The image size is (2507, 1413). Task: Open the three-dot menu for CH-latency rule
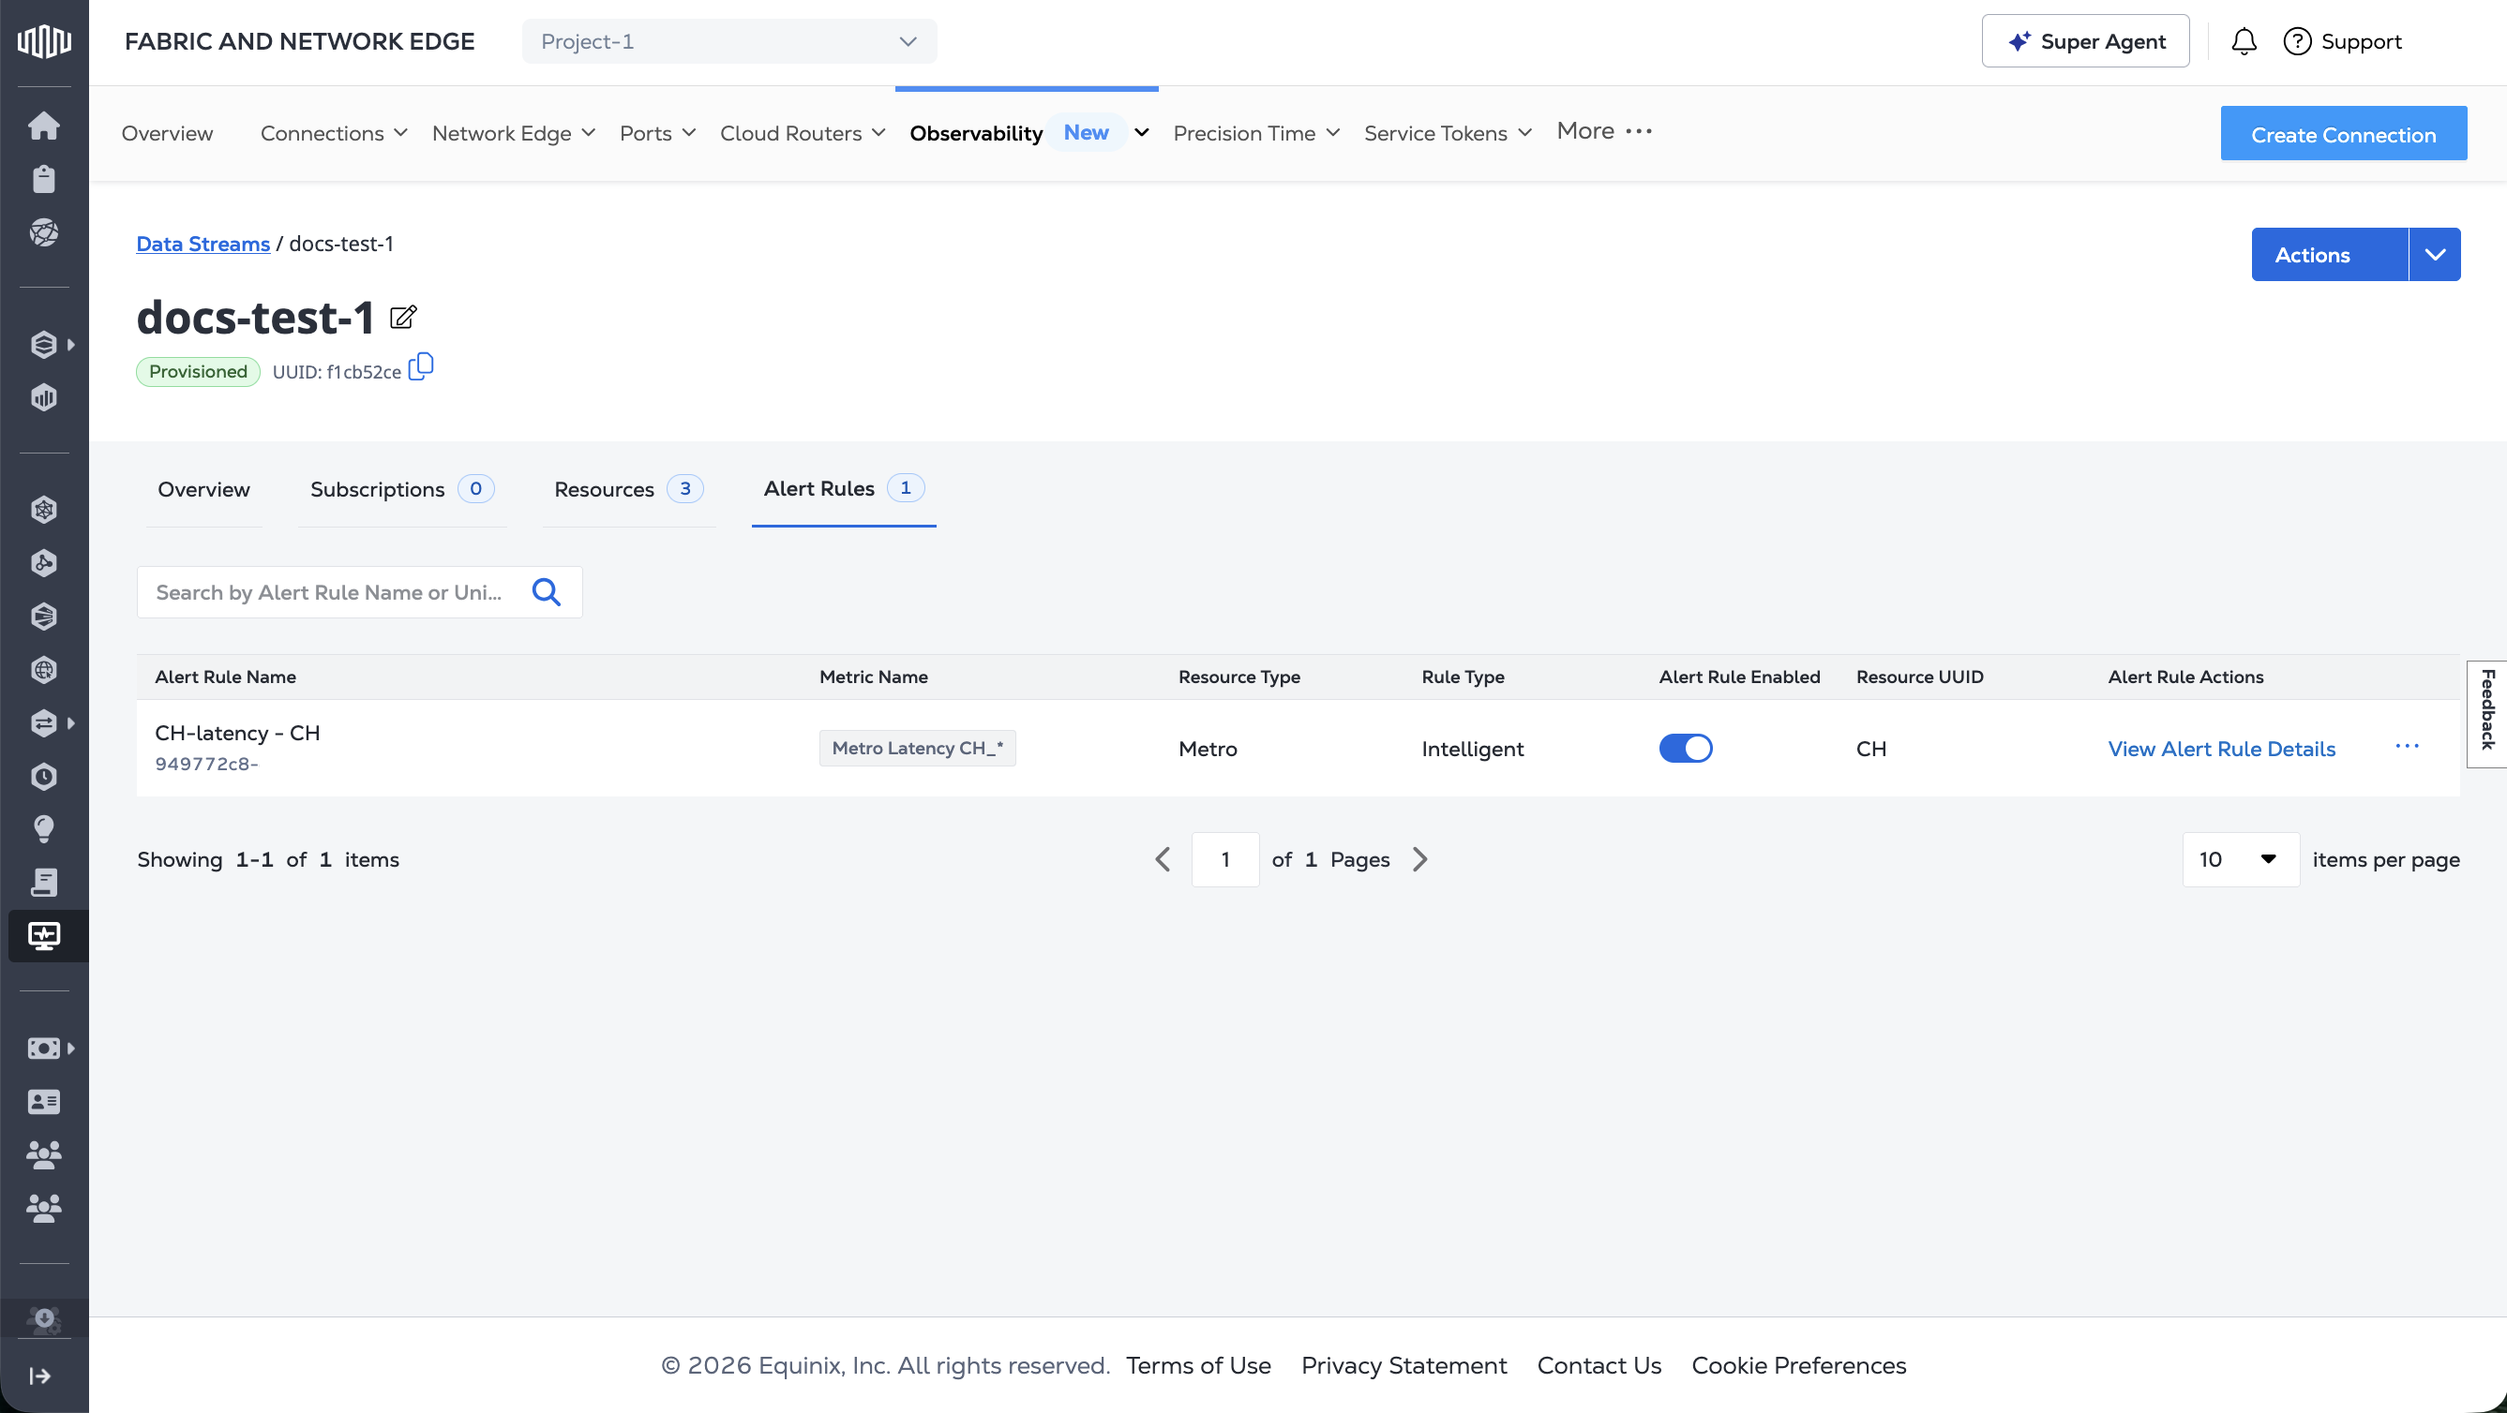[x=2406, y=747]
